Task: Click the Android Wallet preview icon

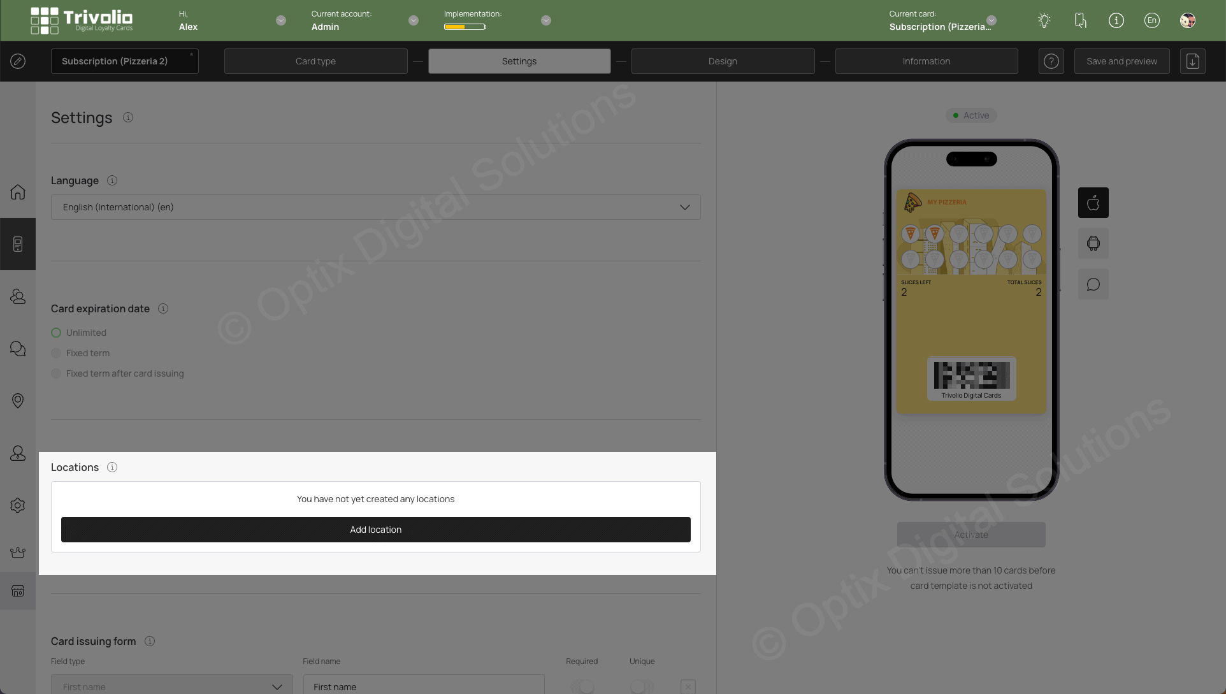Action: [x=1093, y=243]
